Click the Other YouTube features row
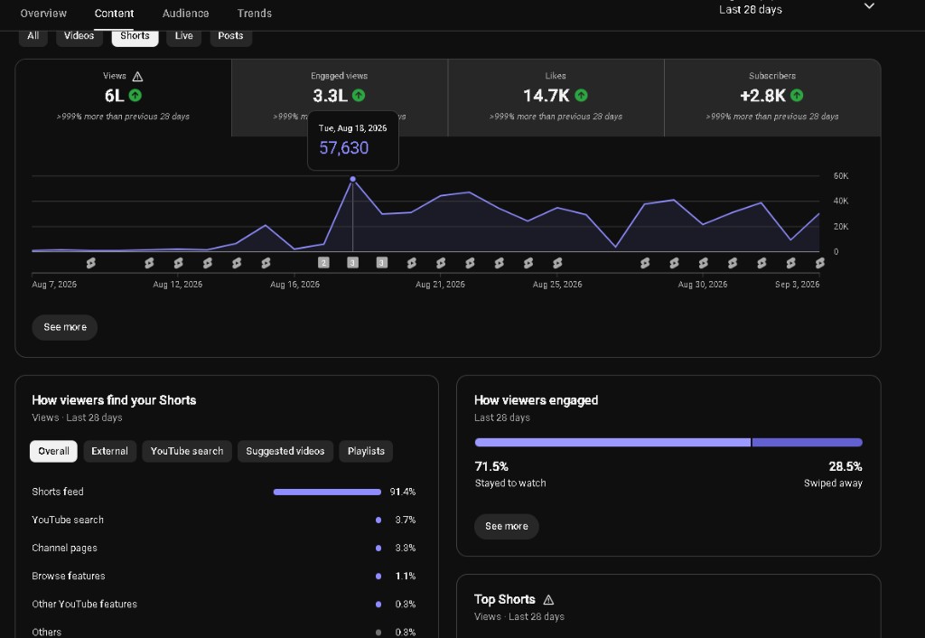 point(224,604)
